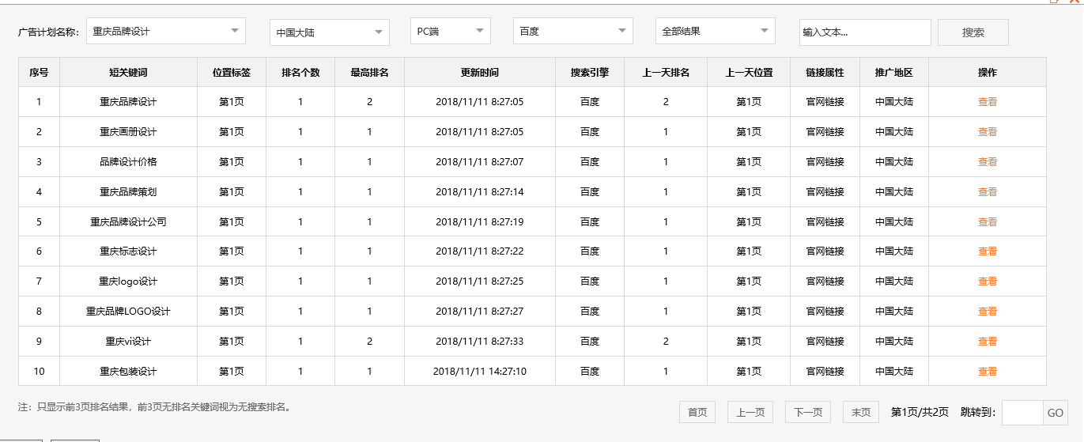Screen dimensions: 1084x442
Task: Click the 下一页 next page button
Action: 808,412
